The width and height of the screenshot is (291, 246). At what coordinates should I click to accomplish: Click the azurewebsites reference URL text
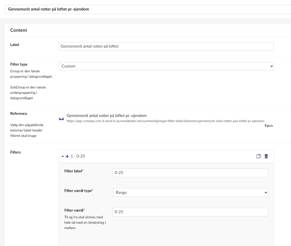165,121
